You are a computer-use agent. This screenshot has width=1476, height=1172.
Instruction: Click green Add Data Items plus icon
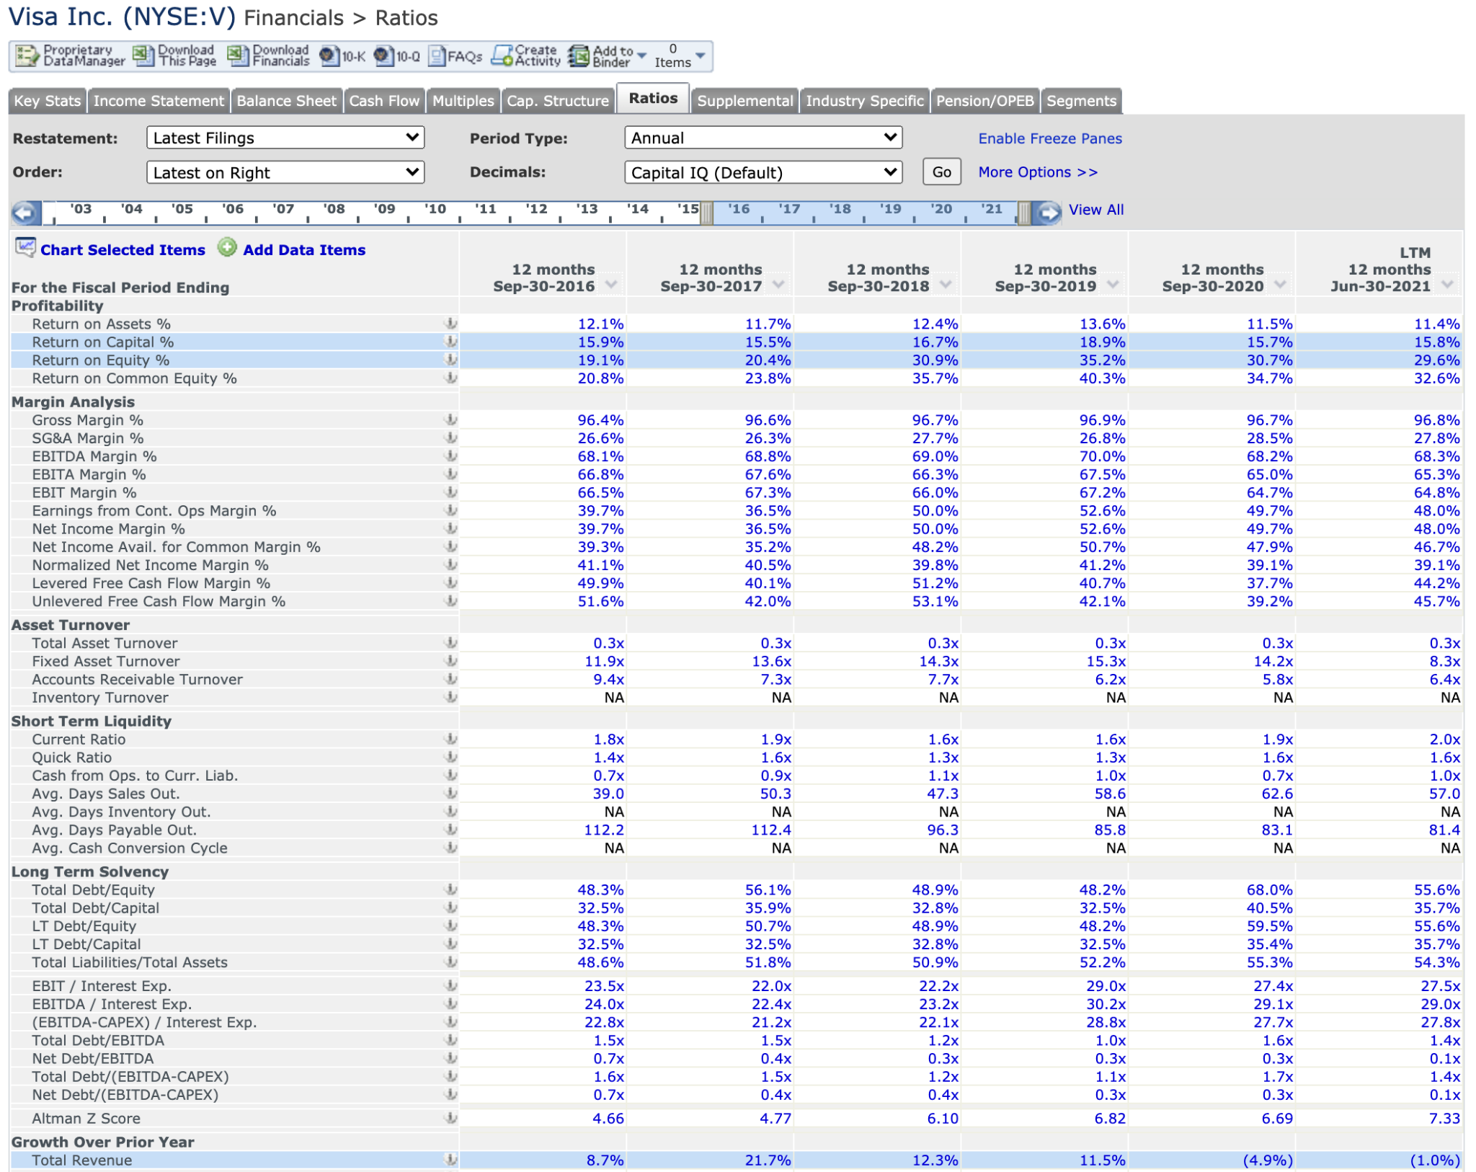[227, 248]
